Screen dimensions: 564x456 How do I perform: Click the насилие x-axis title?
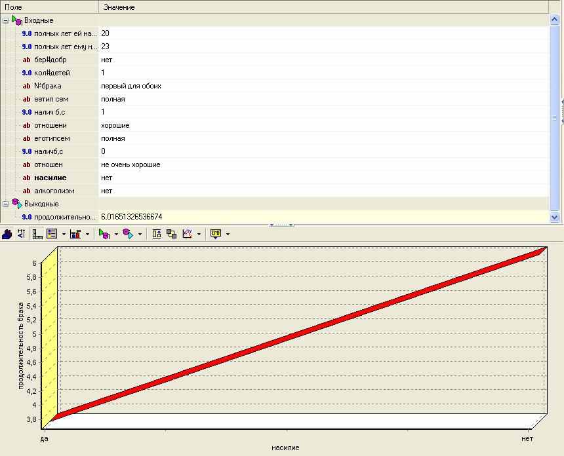[285, 447]
